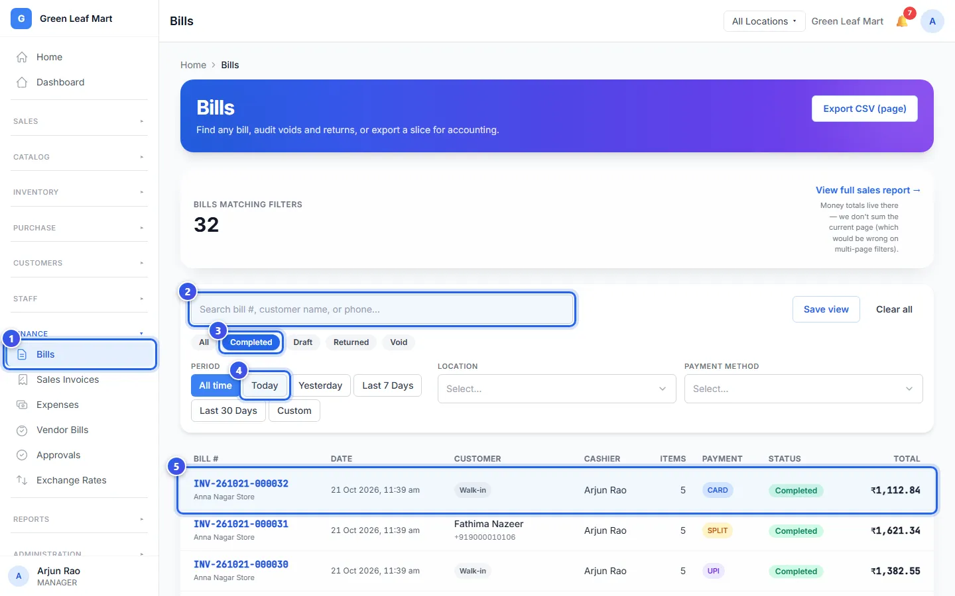Select the Last 30 Days period
The height and width of the screenshot is (596, 955).
coord(228,411)
